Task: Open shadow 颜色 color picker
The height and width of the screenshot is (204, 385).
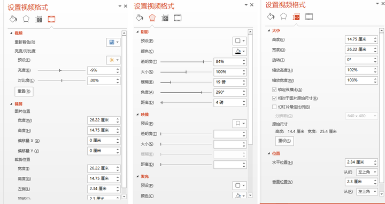Action: (240, 51)
